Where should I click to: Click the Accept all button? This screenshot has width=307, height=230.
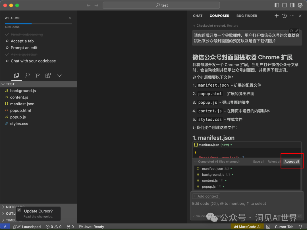[x=292, y=162]
